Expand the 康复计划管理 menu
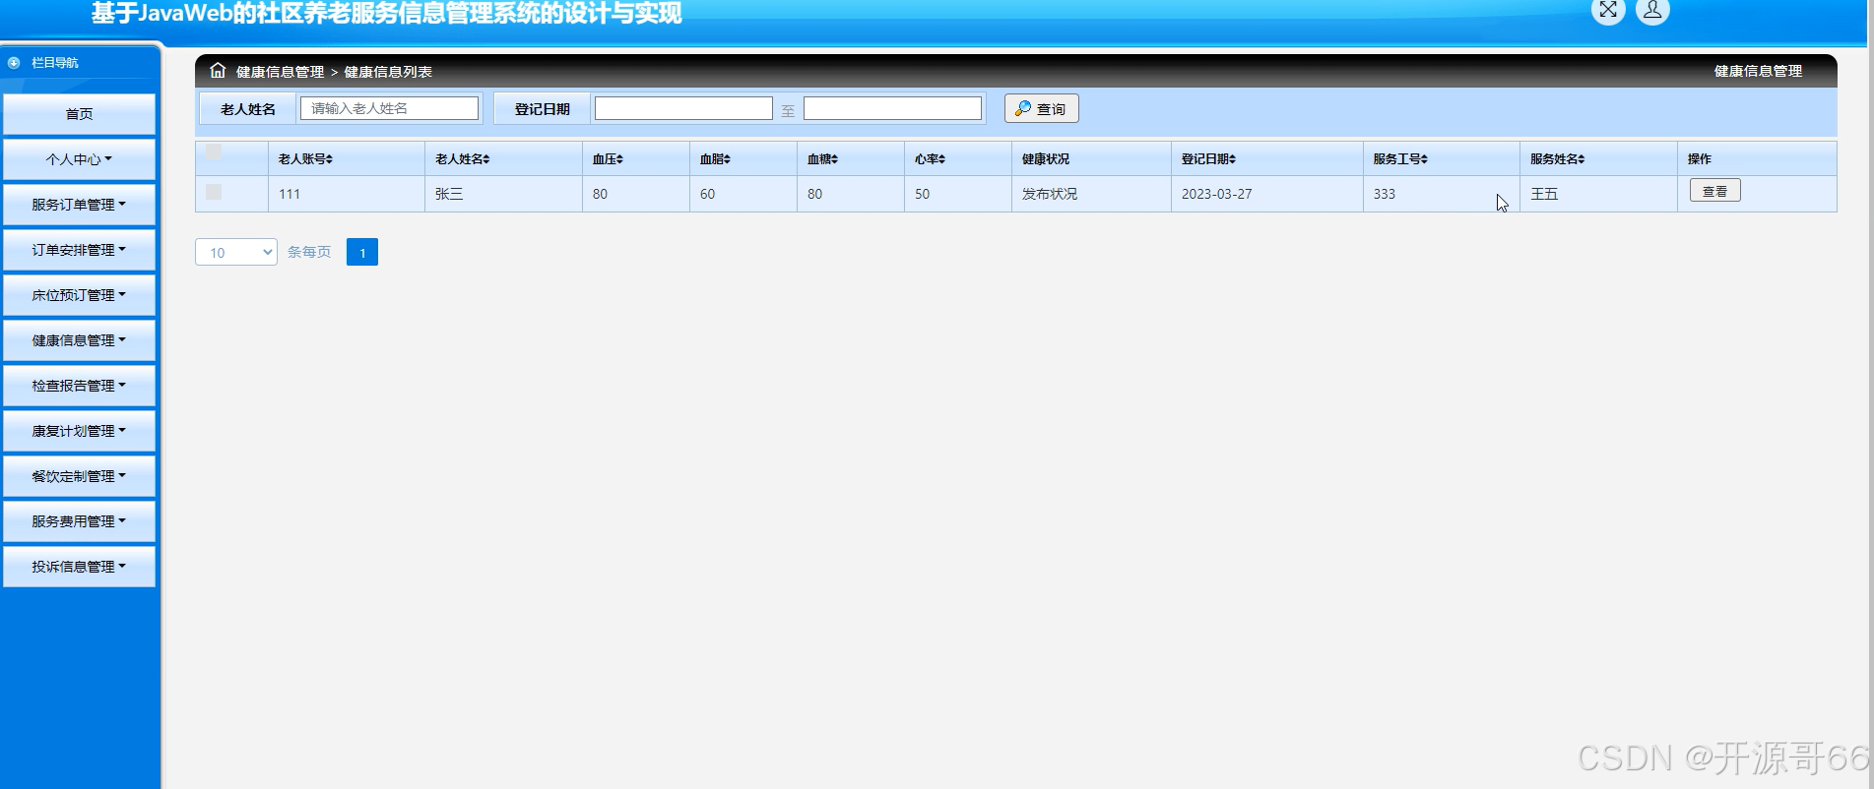Viewport: 1874px width, 789px height. [79, 431]
